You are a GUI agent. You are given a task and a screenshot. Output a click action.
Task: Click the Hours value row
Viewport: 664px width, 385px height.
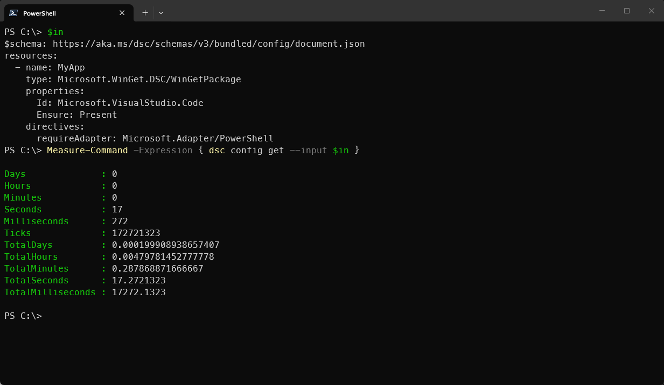click(61, 186)
